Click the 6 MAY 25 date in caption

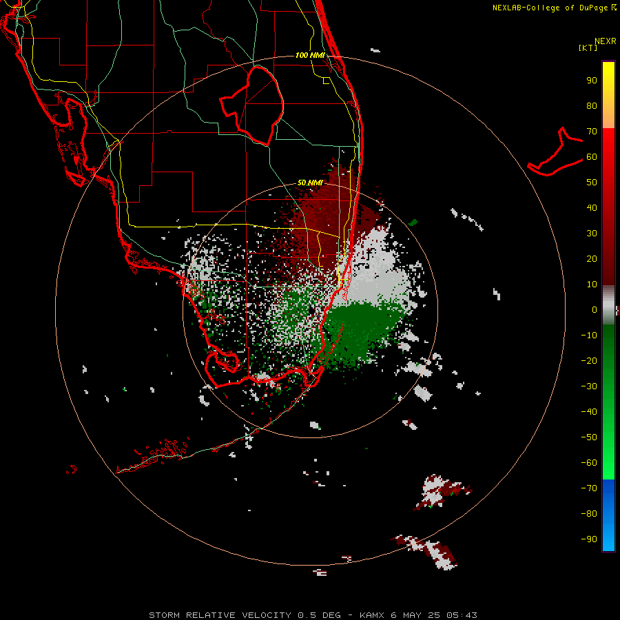click(417, 615)
